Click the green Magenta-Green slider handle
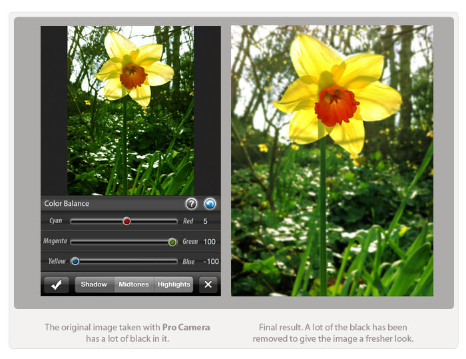The image size is (466, 359). pyautogui.click(x=172, y=242)
